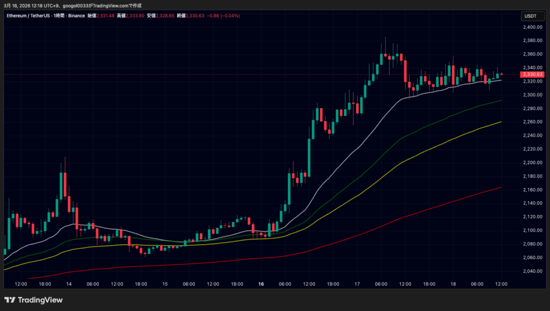Click the 安値 low value 2,328.65
This screenshot has width=550, height=311.
(164, 16)
